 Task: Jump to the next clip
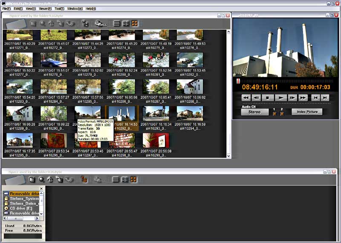(x=325, y=98)
